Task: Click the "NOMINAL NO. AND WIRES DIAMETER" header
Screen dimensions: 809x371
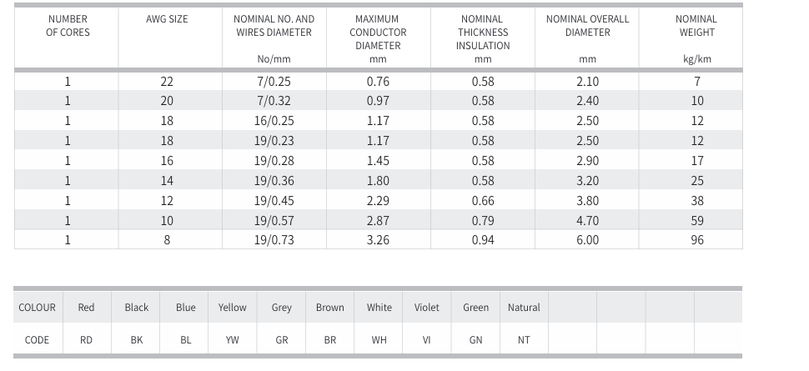Action: 274,25
